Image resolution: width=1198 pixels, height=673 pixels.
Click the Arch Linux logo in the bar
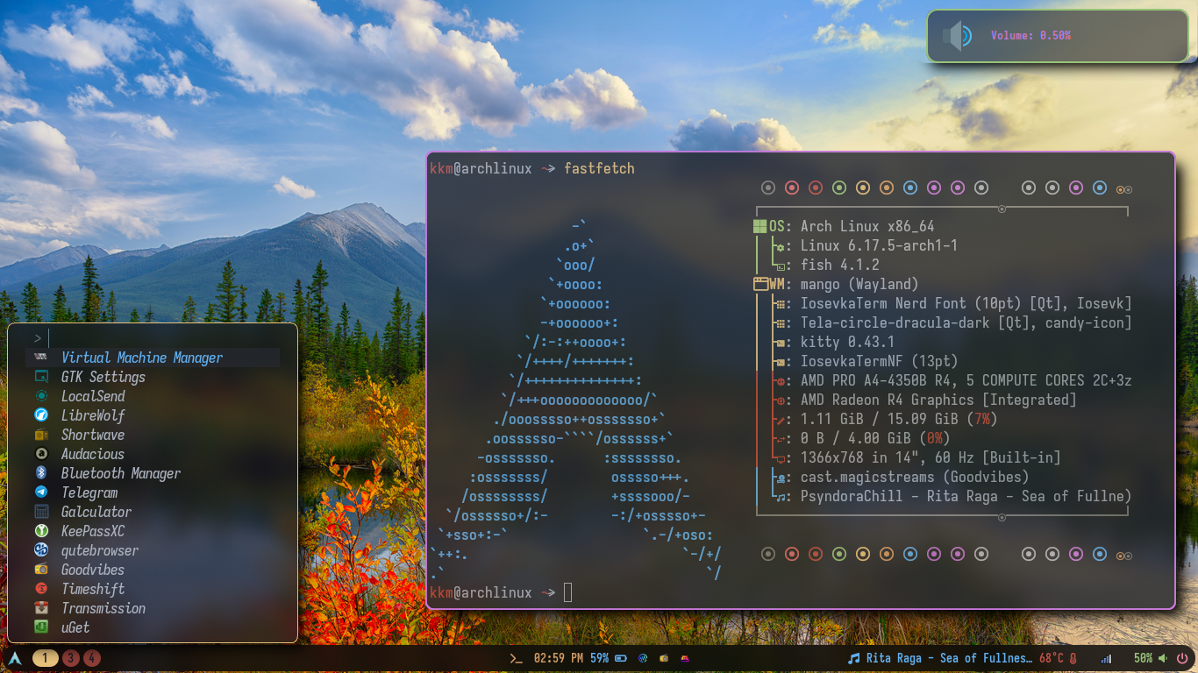click(x=15, y=657)
